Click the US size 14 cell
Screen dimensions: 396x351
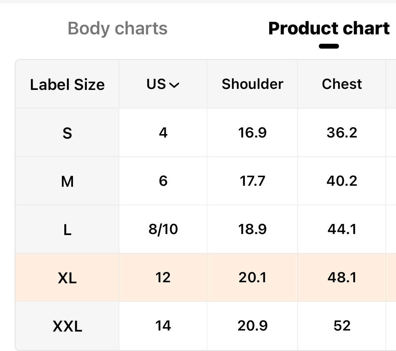pyautogui.click(x=163, y=326)
